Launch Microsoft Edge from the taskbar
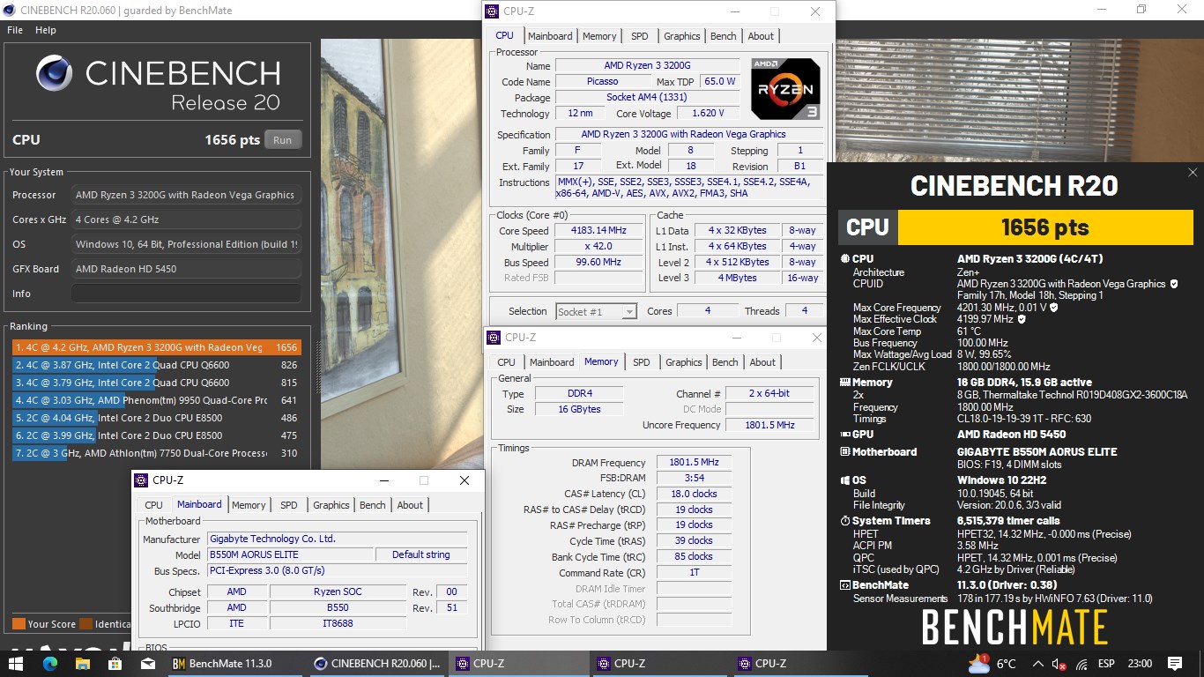Image resolution: width=1204 pixels, height=677 pixels. [49, 664]
